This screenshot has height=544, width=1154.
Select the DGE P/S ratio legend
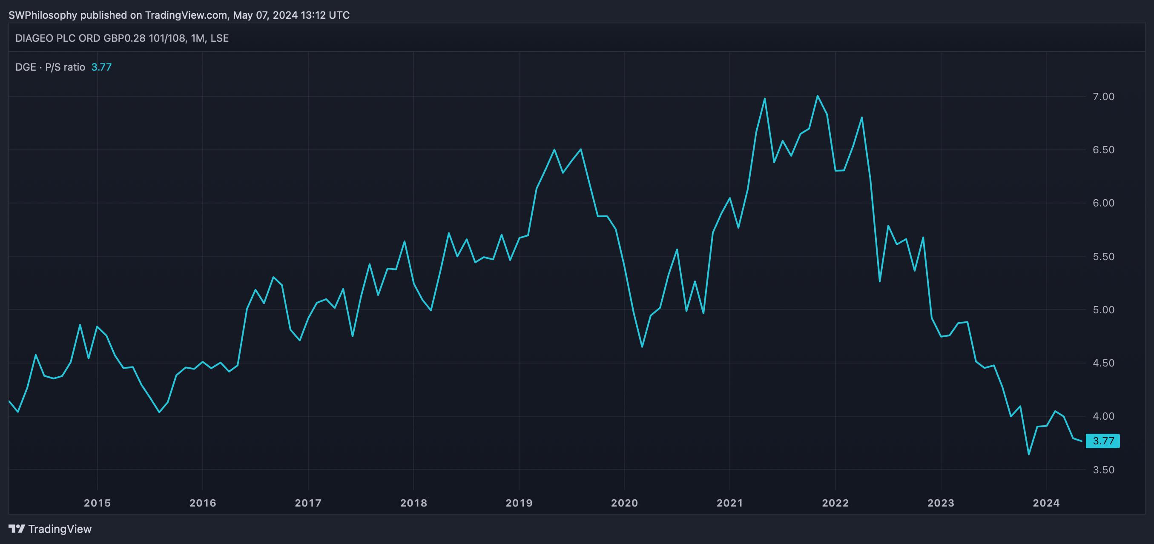coord(50,67)
